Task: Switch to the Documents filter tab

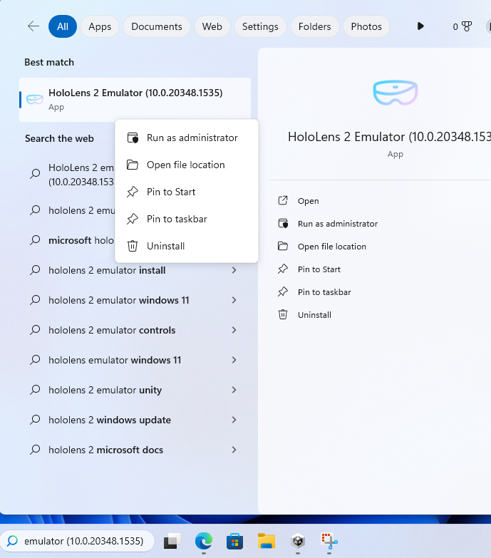Action: (x=157, y=26)
